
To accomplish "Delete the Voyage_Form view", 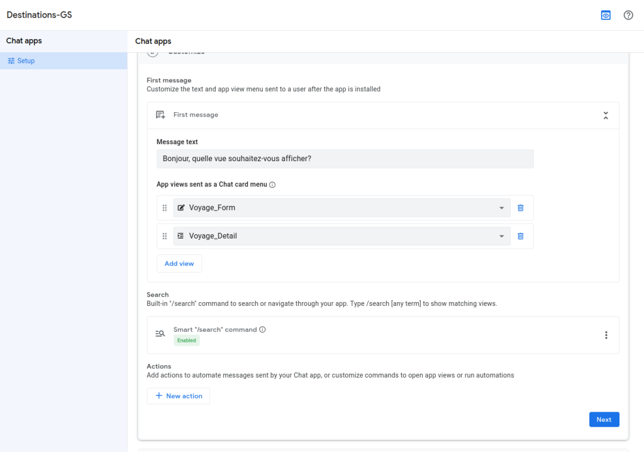I will (520, 208).
